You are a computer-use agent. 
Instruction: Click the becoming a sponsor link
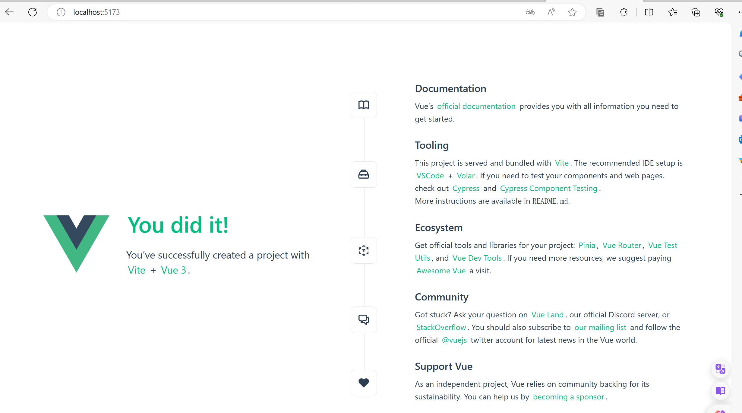568,397
